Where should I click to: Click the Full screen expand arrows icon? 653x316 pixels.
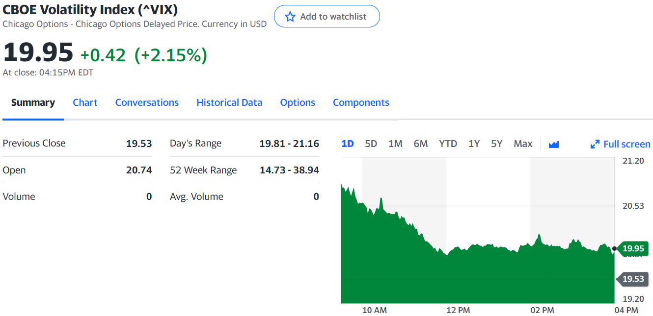(x=595, y=144)
